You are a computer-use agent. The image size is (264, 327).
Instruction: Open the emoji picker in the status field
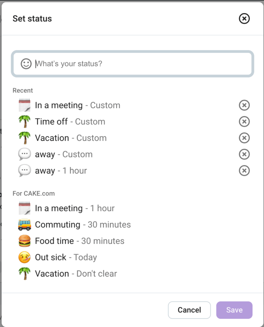[26, 64]
